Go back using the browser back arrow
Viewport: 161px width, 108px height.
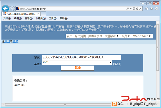(5, 8)
